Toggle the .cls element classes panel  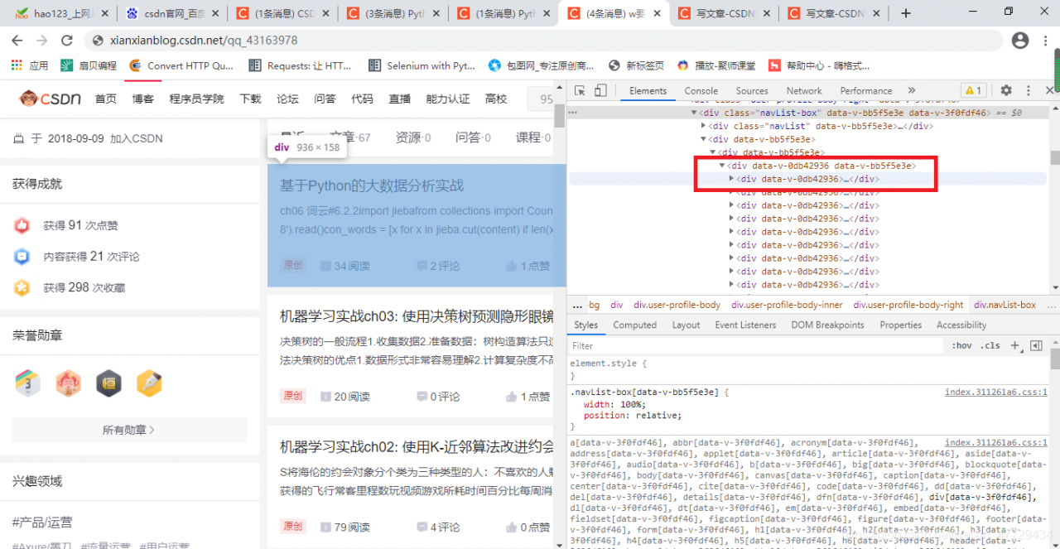click(991, 345)
